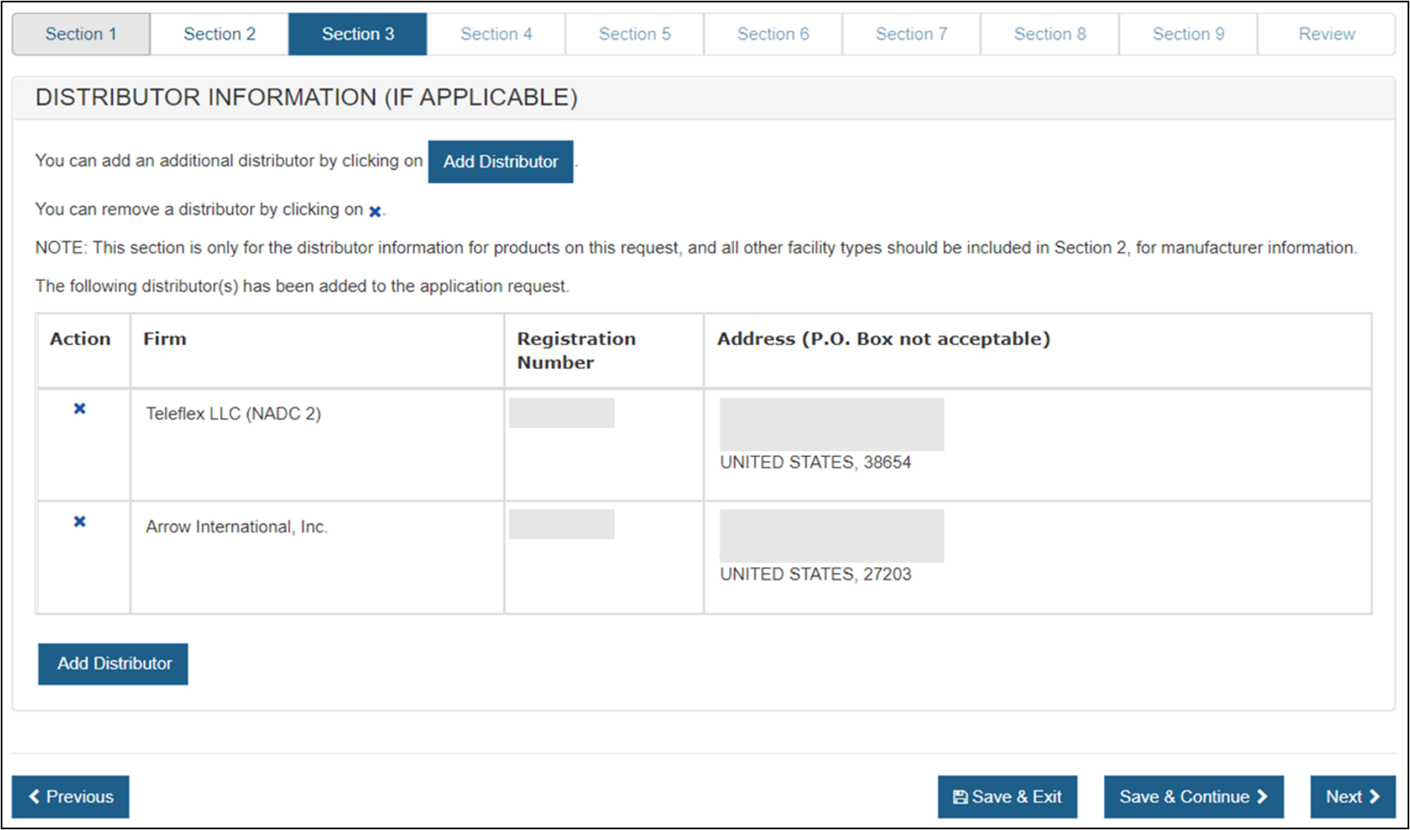Image resolution: width=1410 pixels, height=830 pixels.
Task: Click the Teleflex LLC (NADC 2) firm name
Action: [233, 414]
